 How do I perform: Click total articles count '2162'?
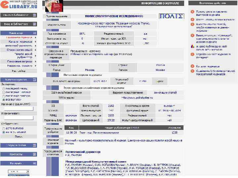pyautogui.click(x=111, y=106)
